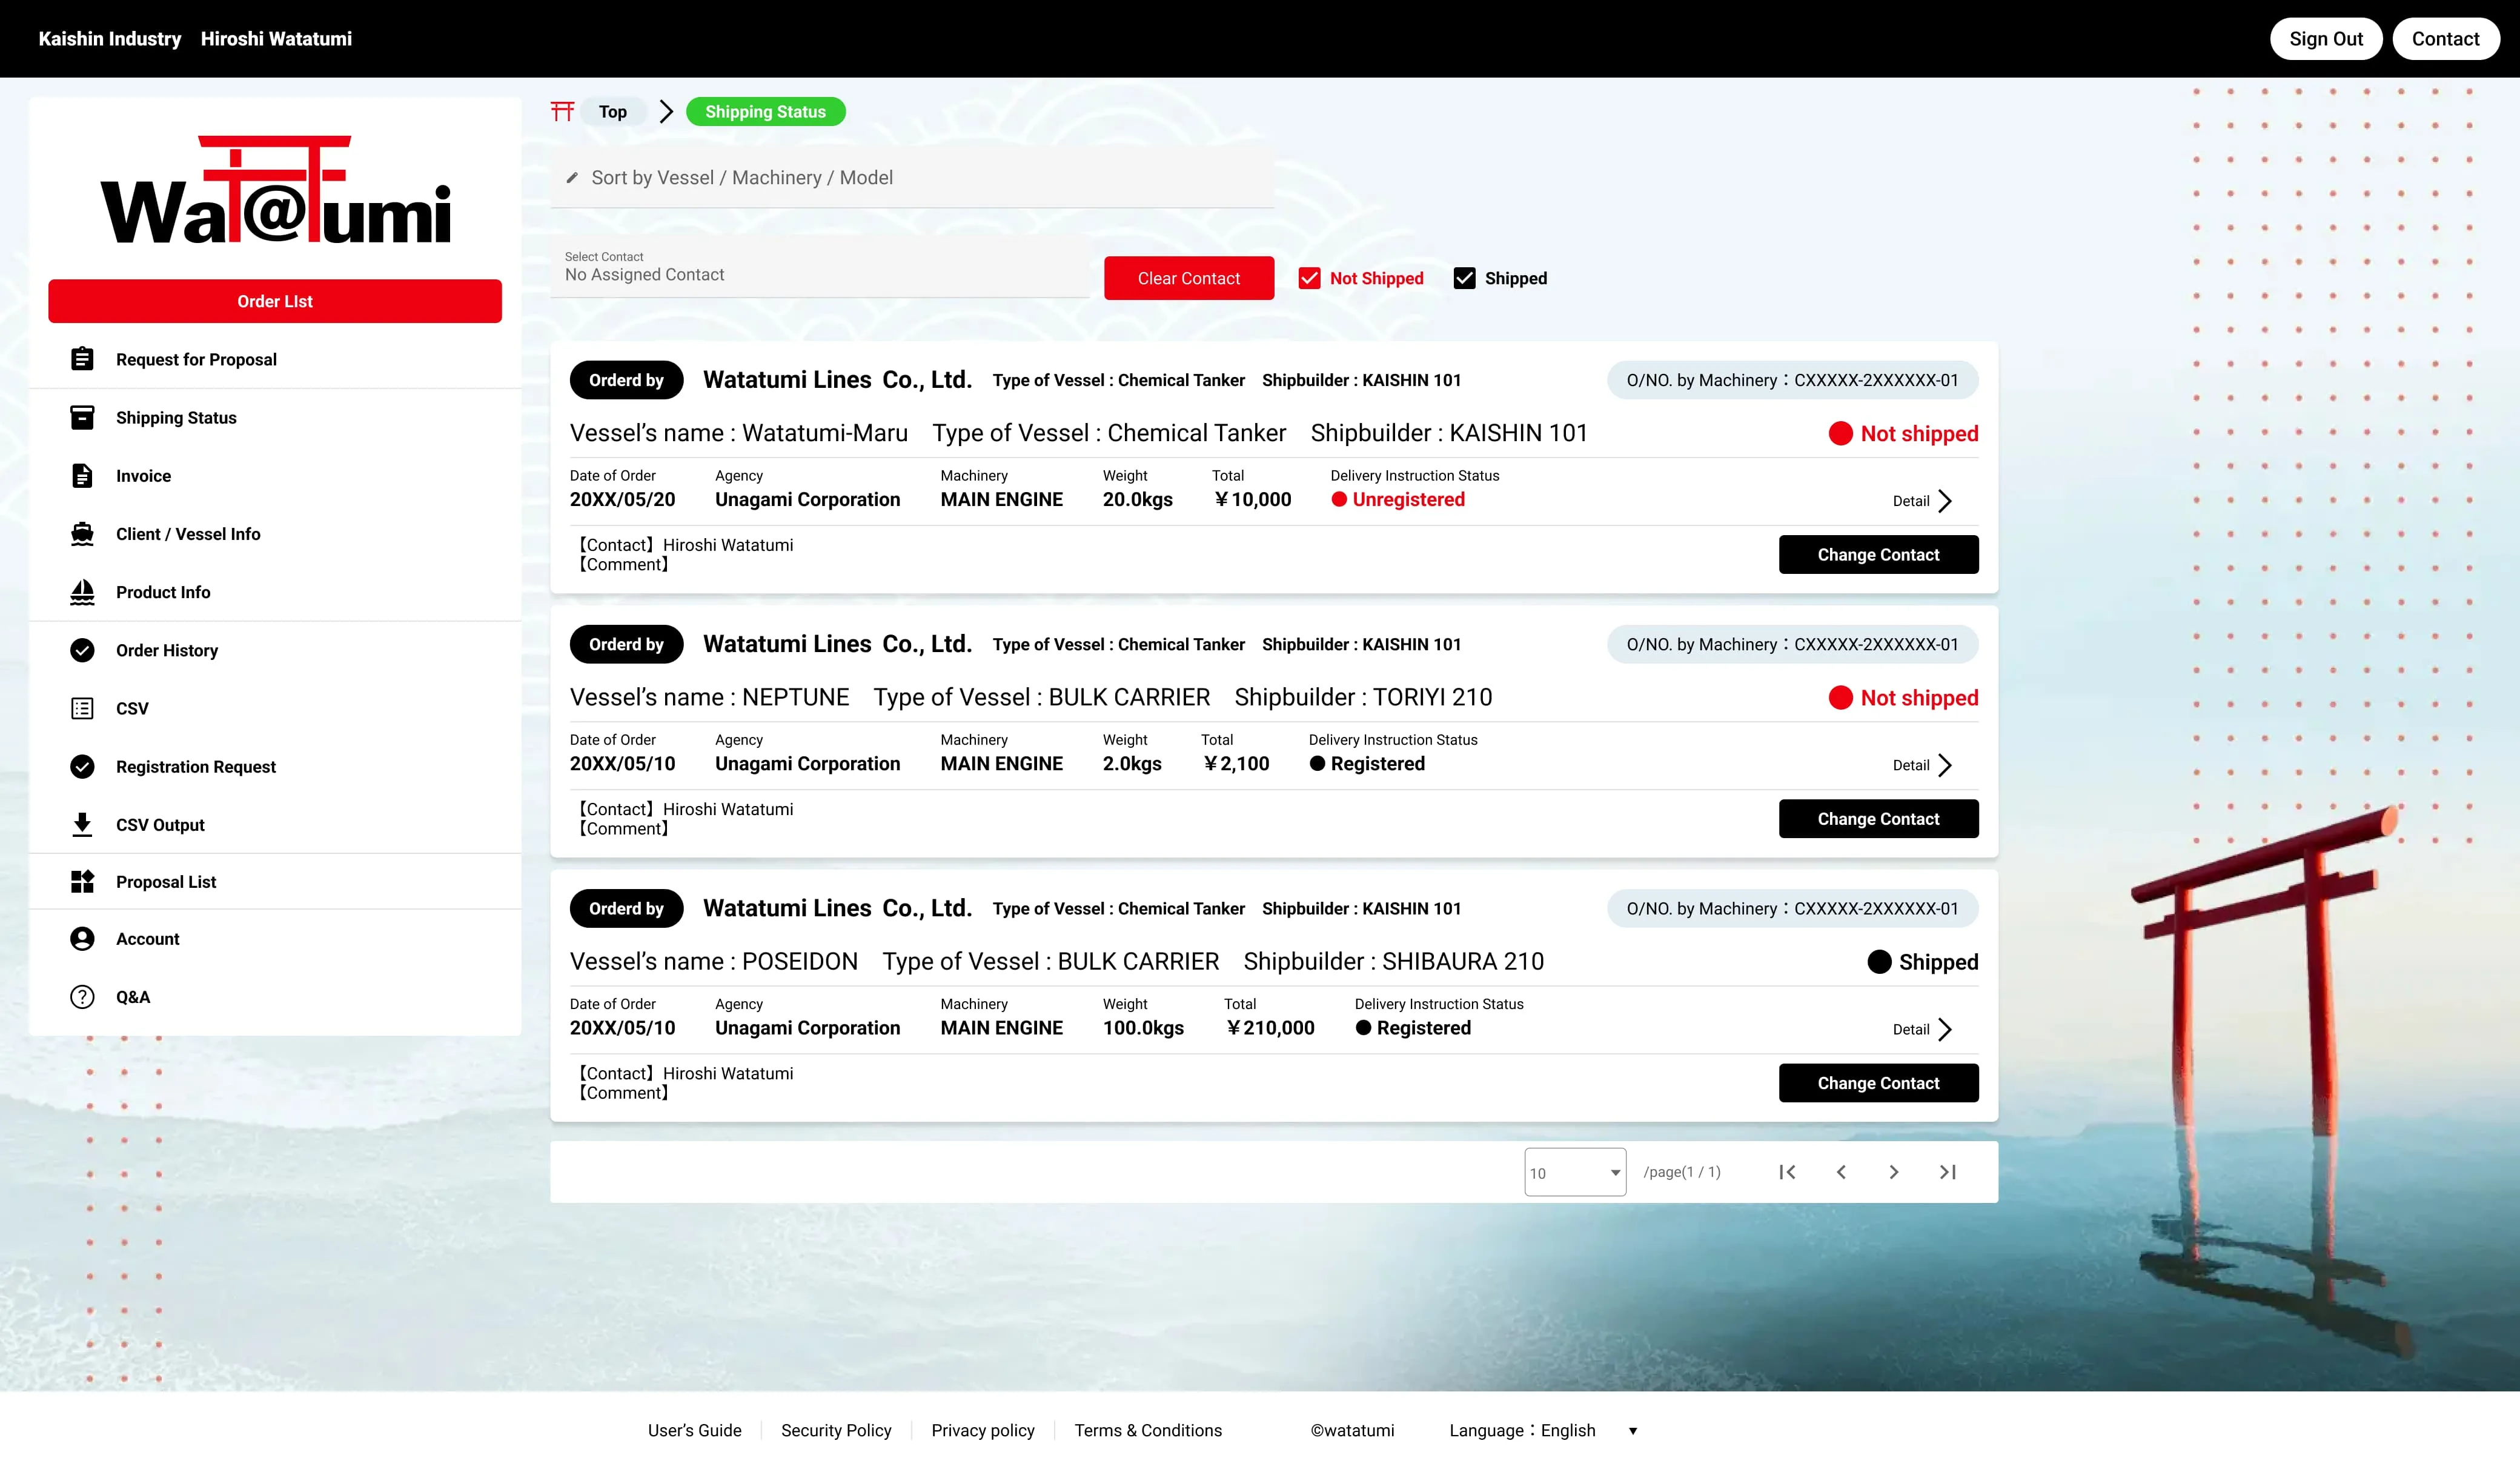Screen dimensions: 2520x1469
Task: Expand Detail for Watatumi-Maru order
Action: tap(1921, 501)
